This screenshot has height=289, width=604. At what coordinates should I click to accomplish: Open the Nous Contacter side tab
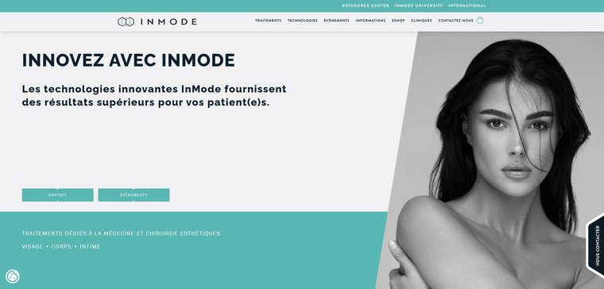tap(595, 245)
